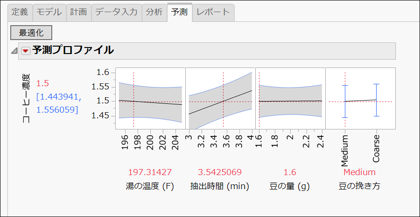Open the 分析 tab
Screen dimensions: 420x217
pos(154,13)
